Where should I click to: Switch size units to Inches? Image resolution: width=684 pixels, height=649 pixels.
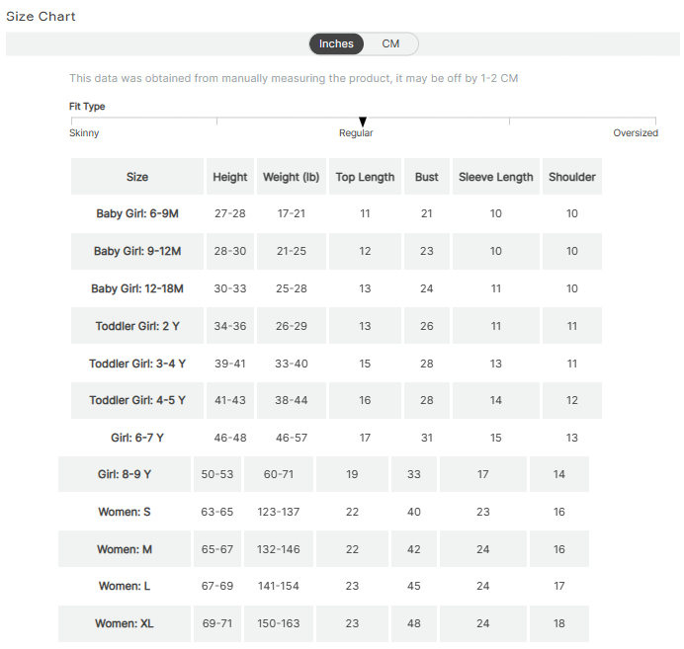click(336, 44)
